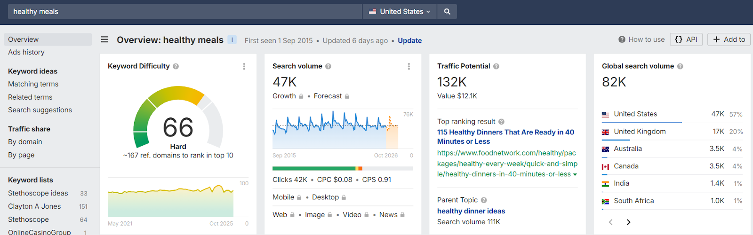The width and height of the screenshot is (753, 235).
Task: Select the India row
Action: tap(672, 183)
